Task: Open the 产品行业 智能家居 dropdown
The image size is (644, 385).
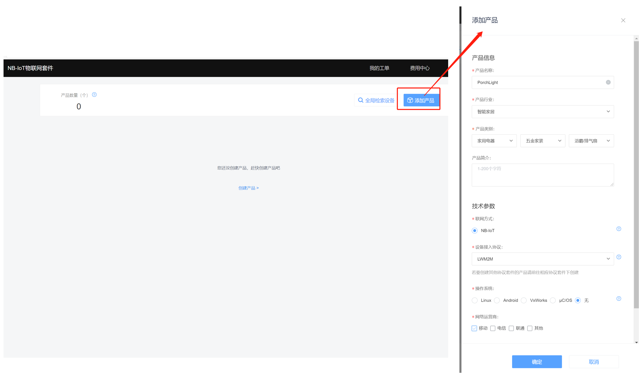Action: tap(543, 112)
